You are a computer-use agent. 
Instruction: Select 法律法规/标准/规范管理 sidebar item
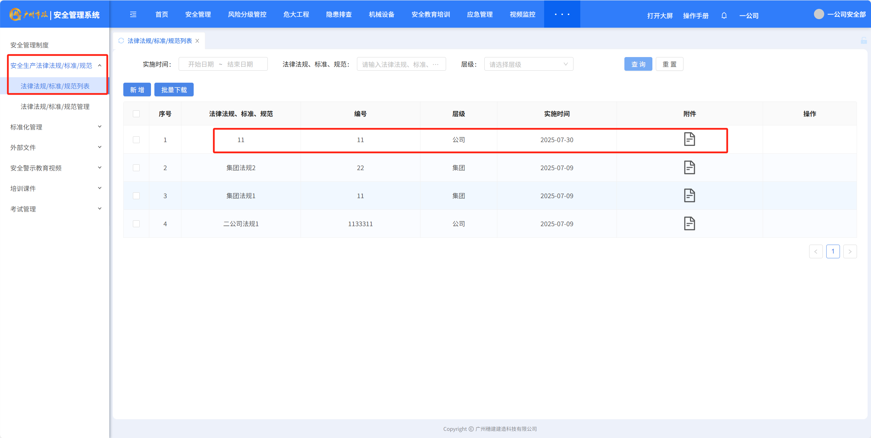pyautogui.click(x=55, y=107)
